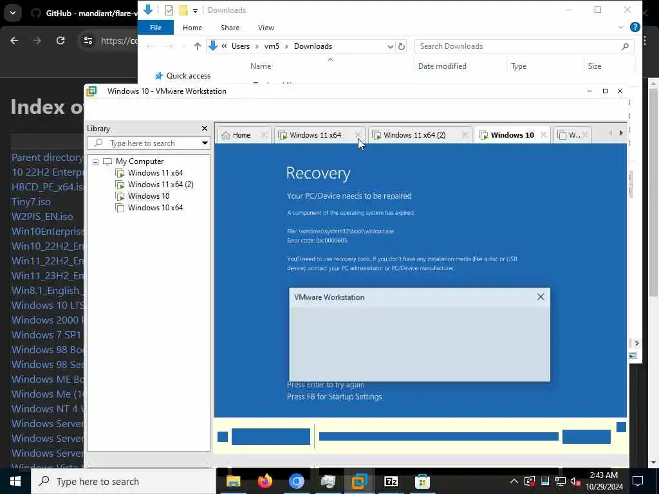Viewport: 659px width, 494px height.
Task: Click vm5 in the Explorer breadcrumb
Action: [272, 46]
